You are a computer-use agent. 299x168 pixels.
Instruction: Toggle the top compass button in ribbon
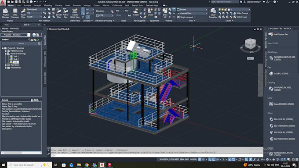point(83,9)
